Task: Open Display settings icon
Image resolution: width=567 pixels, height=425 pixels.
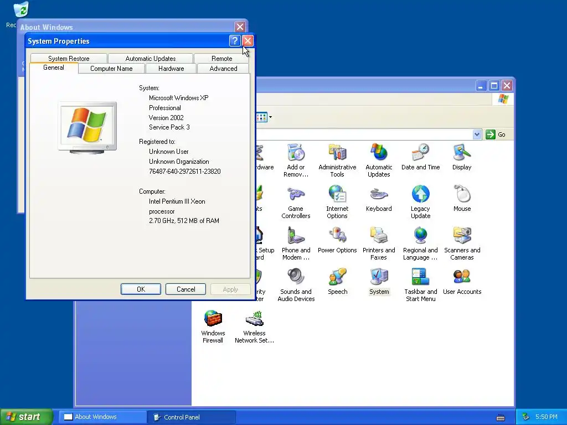Action: pos(462,157)
